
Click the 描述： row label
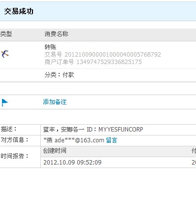pos(8,129)
